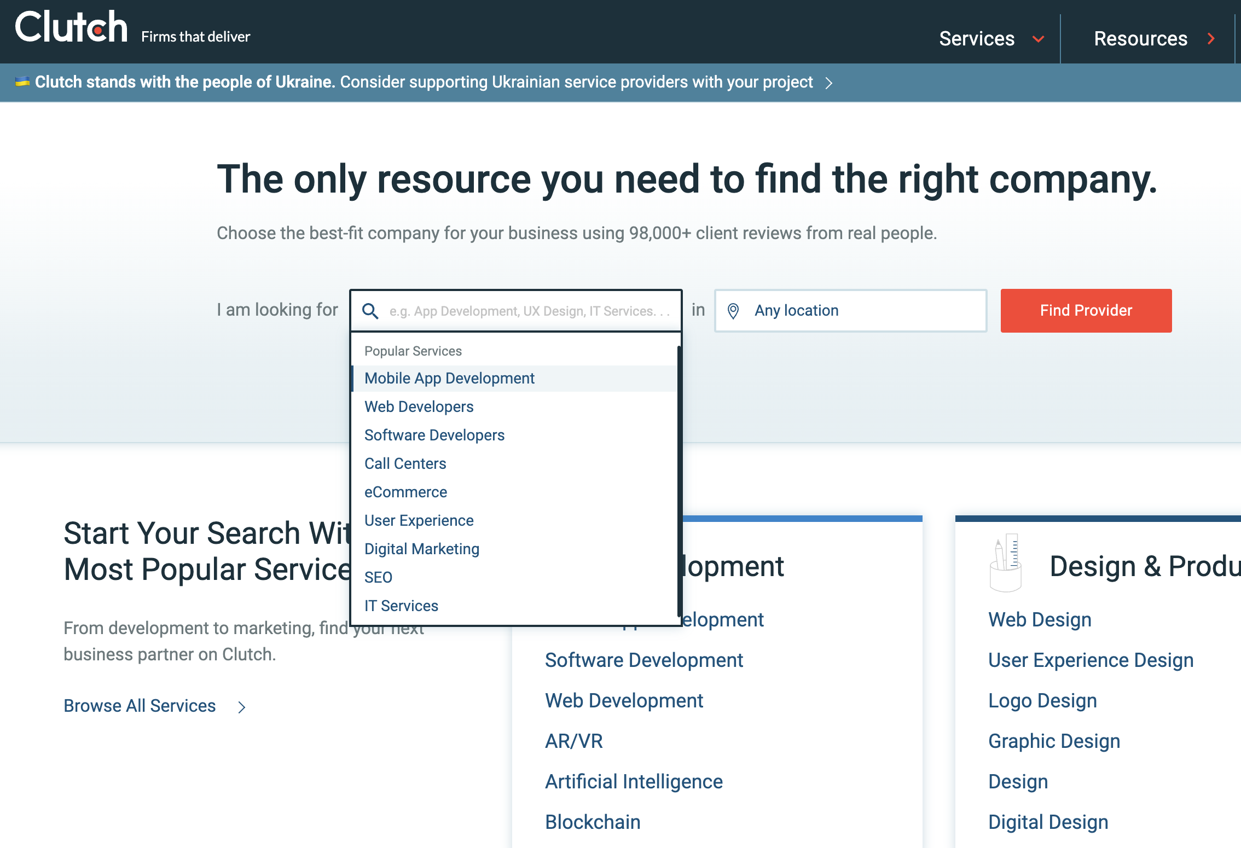This screenshot has height=848, width=1241.
Task: Select Mobile App Development suggestion
Action: tap(449, 379)
